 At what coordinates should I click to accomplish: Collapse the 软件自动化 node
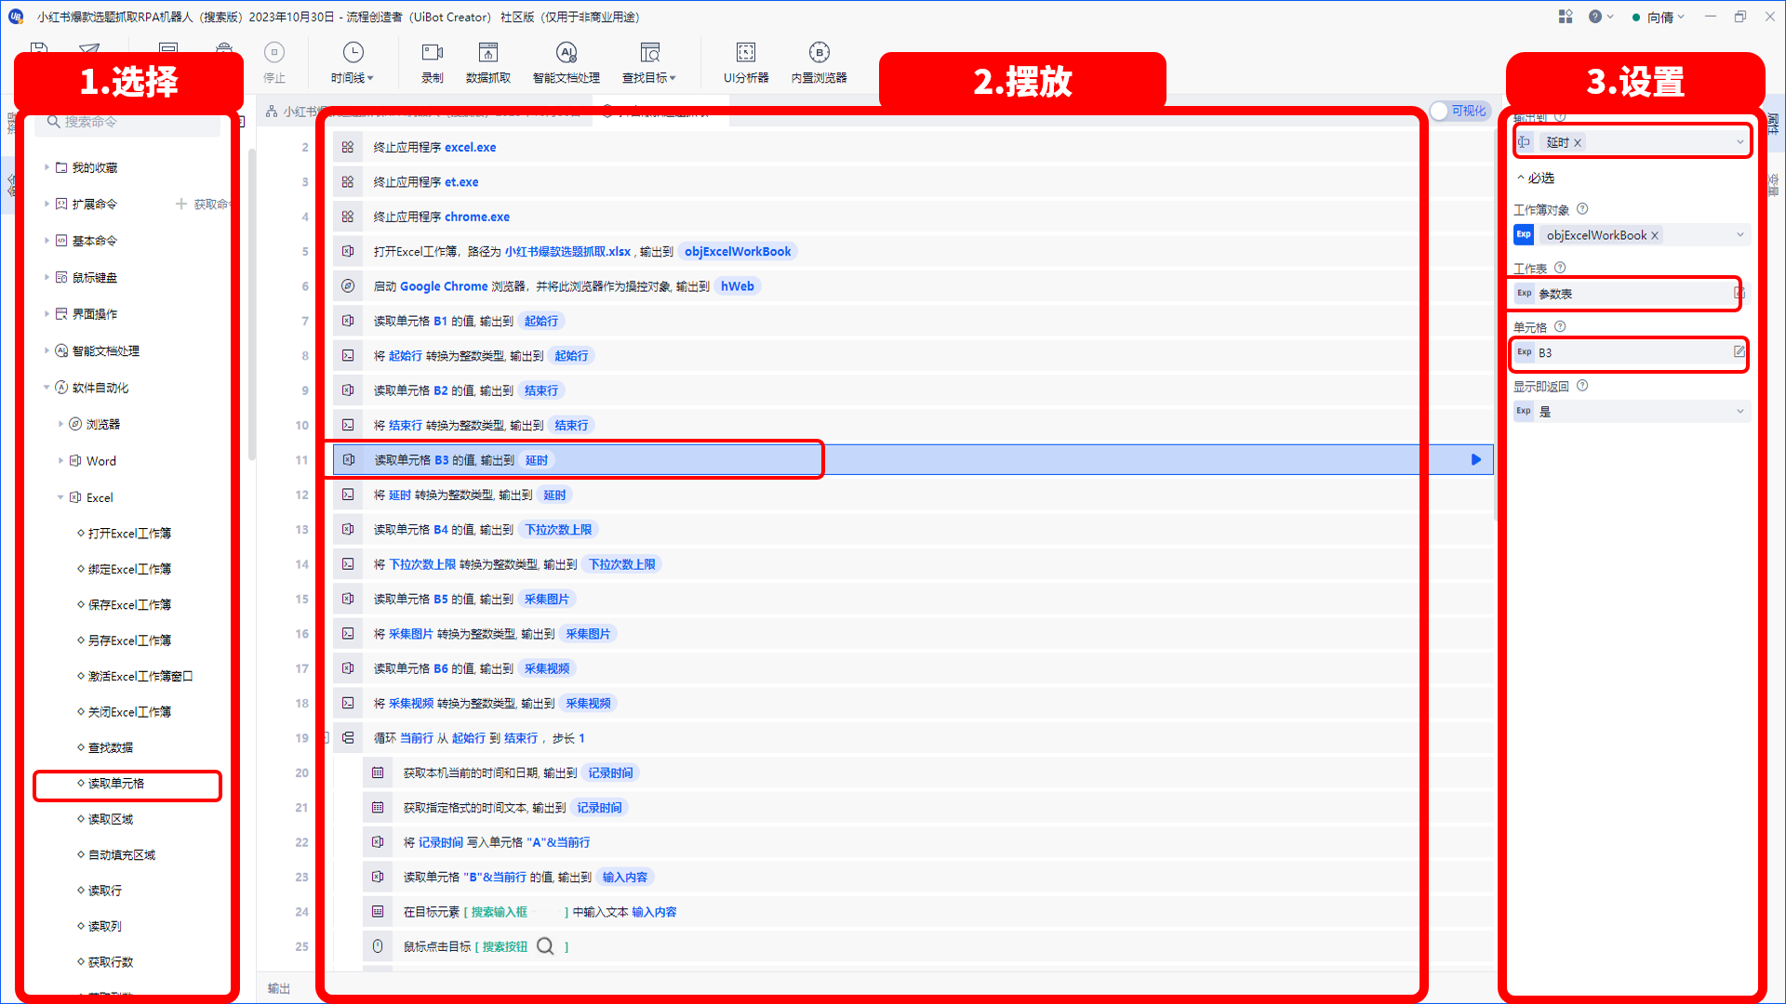click(x=47, y=388)
